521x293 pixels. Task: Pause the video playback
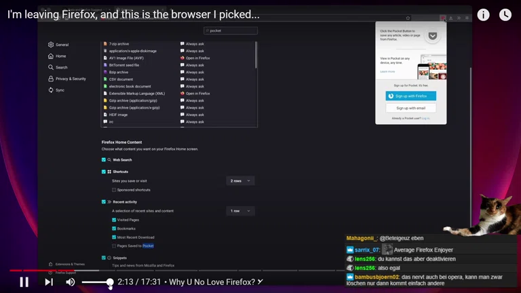click(x=24, y=281)
